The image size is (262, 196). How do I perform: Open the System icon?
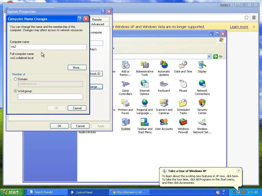(125, 124)
